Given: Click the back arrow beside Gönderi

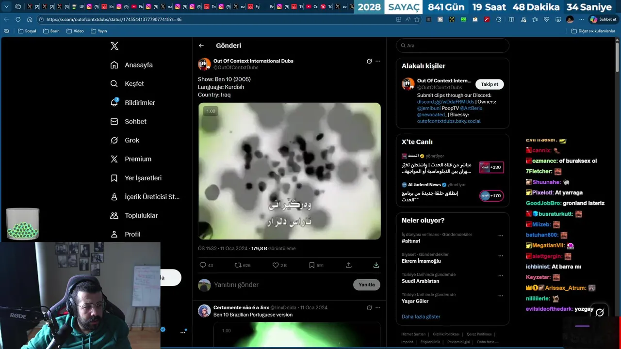Looking at the screenshot, I should (201, 46).
